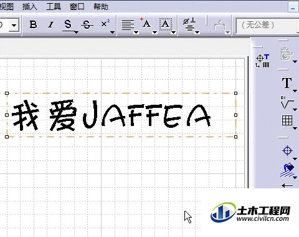Click insert symbol diameter icon
Image resolution: width=299 pixels, height=237 pixels.
[189, 24]
